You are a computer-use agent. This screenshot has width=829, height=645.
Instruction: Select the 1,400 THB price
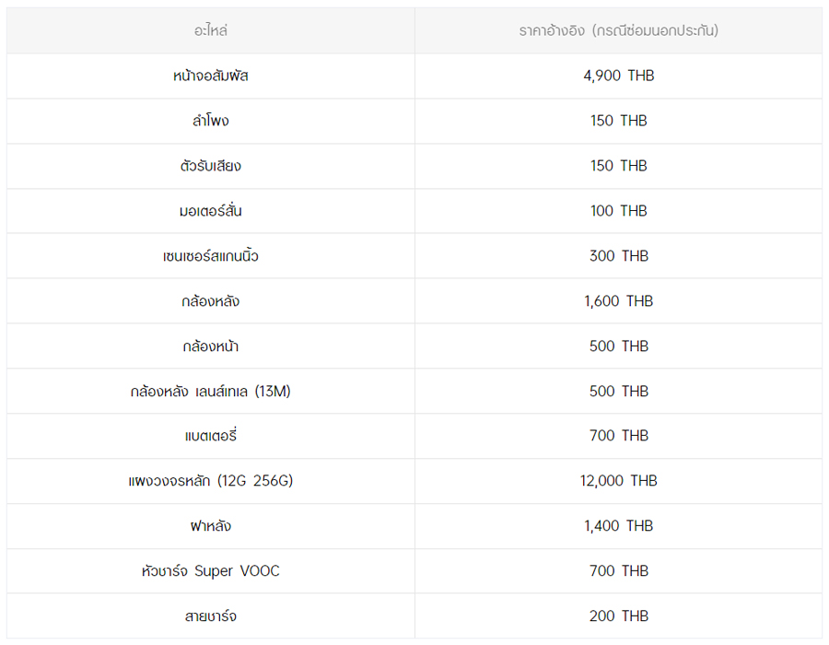(x=618, y=526)
